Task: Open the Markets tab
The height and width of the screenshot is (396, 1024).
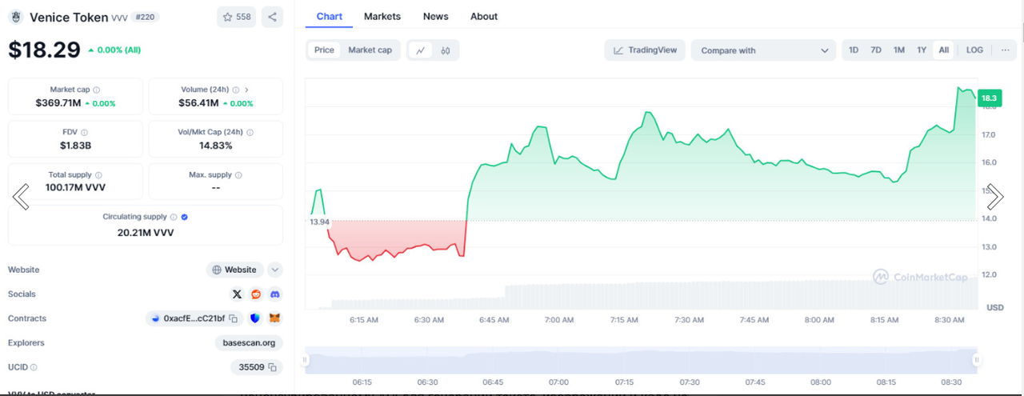Action: [382, 16]
